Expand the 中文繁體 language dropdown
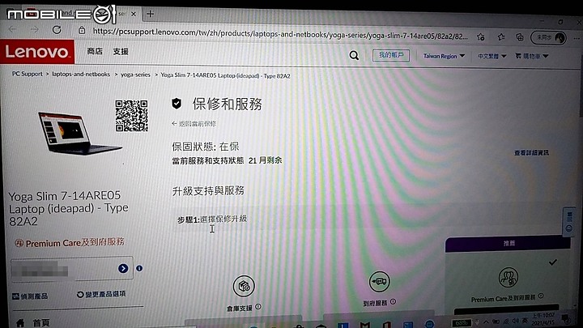 click(492, 56)
